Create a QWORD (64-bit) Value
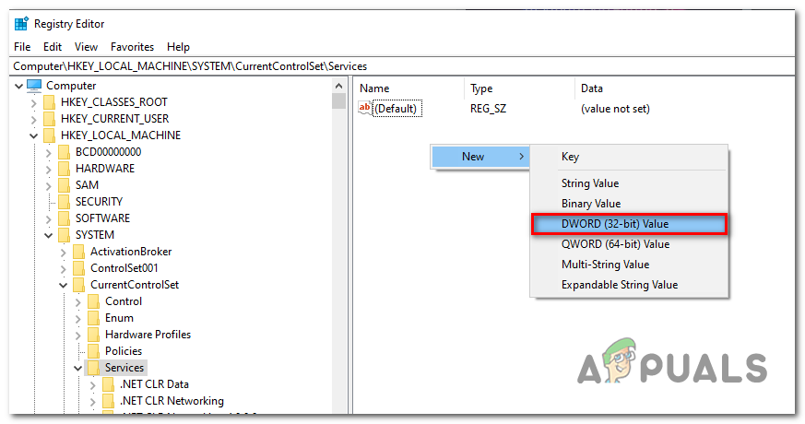 [628, 244]
